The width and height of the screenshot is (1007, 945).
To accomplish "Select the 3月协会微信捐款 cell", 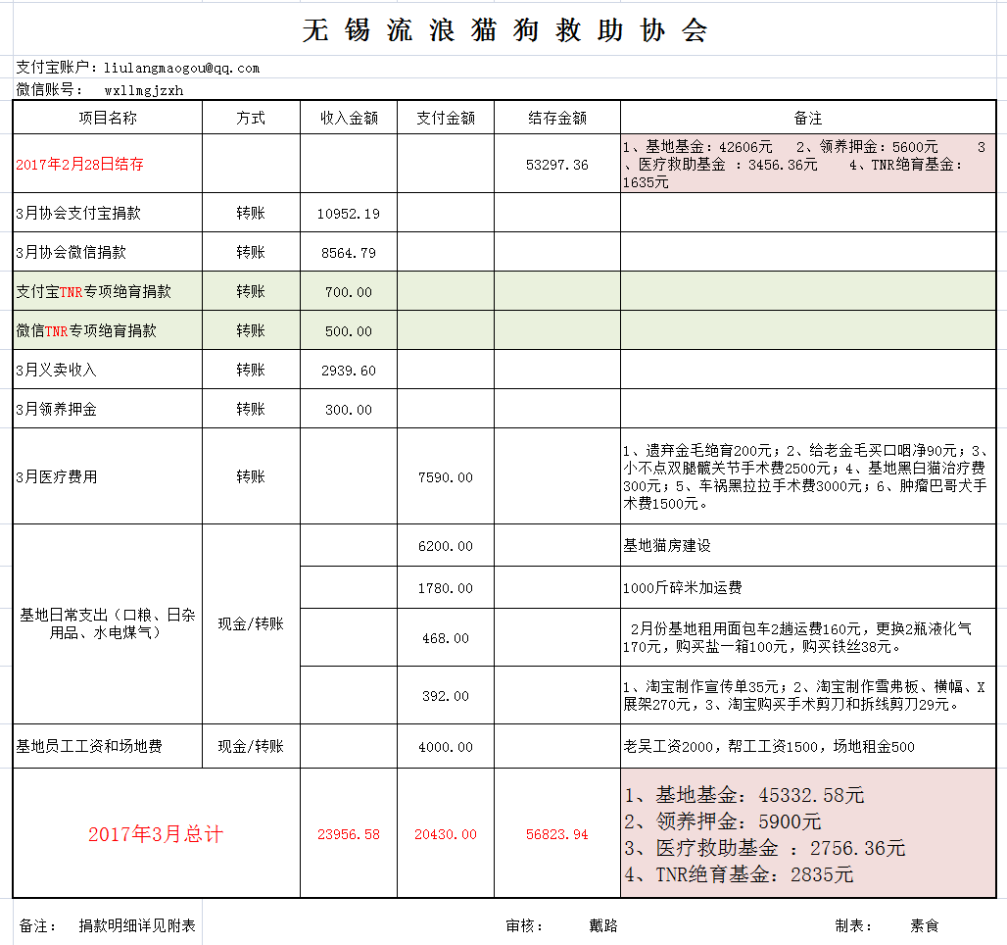I will 108,252.
